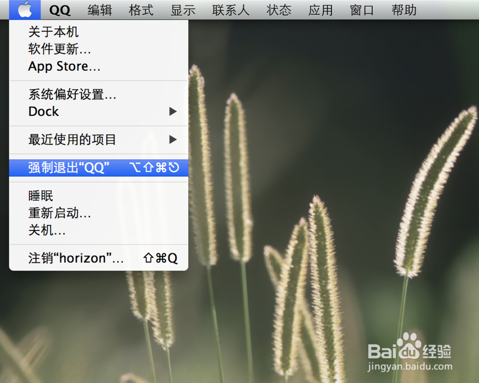Choose 重新启动… menu entry
Image resolution: width=479 pixels, height=383 pixels.
(x=99, y=213)
